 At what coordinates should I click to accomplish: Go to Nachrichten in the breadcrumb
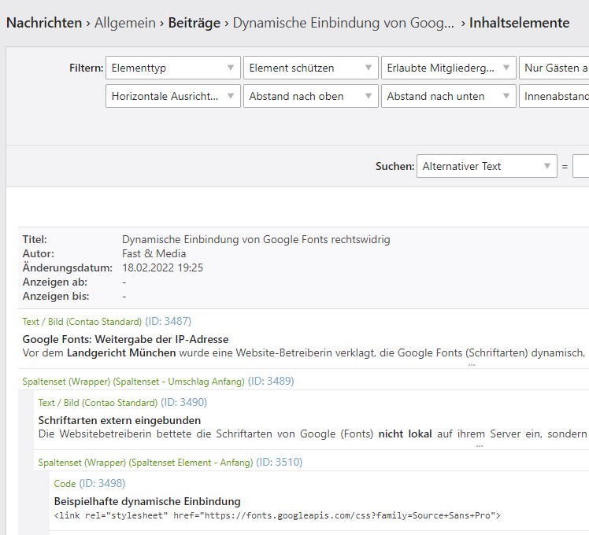click(x=44, y=23)
